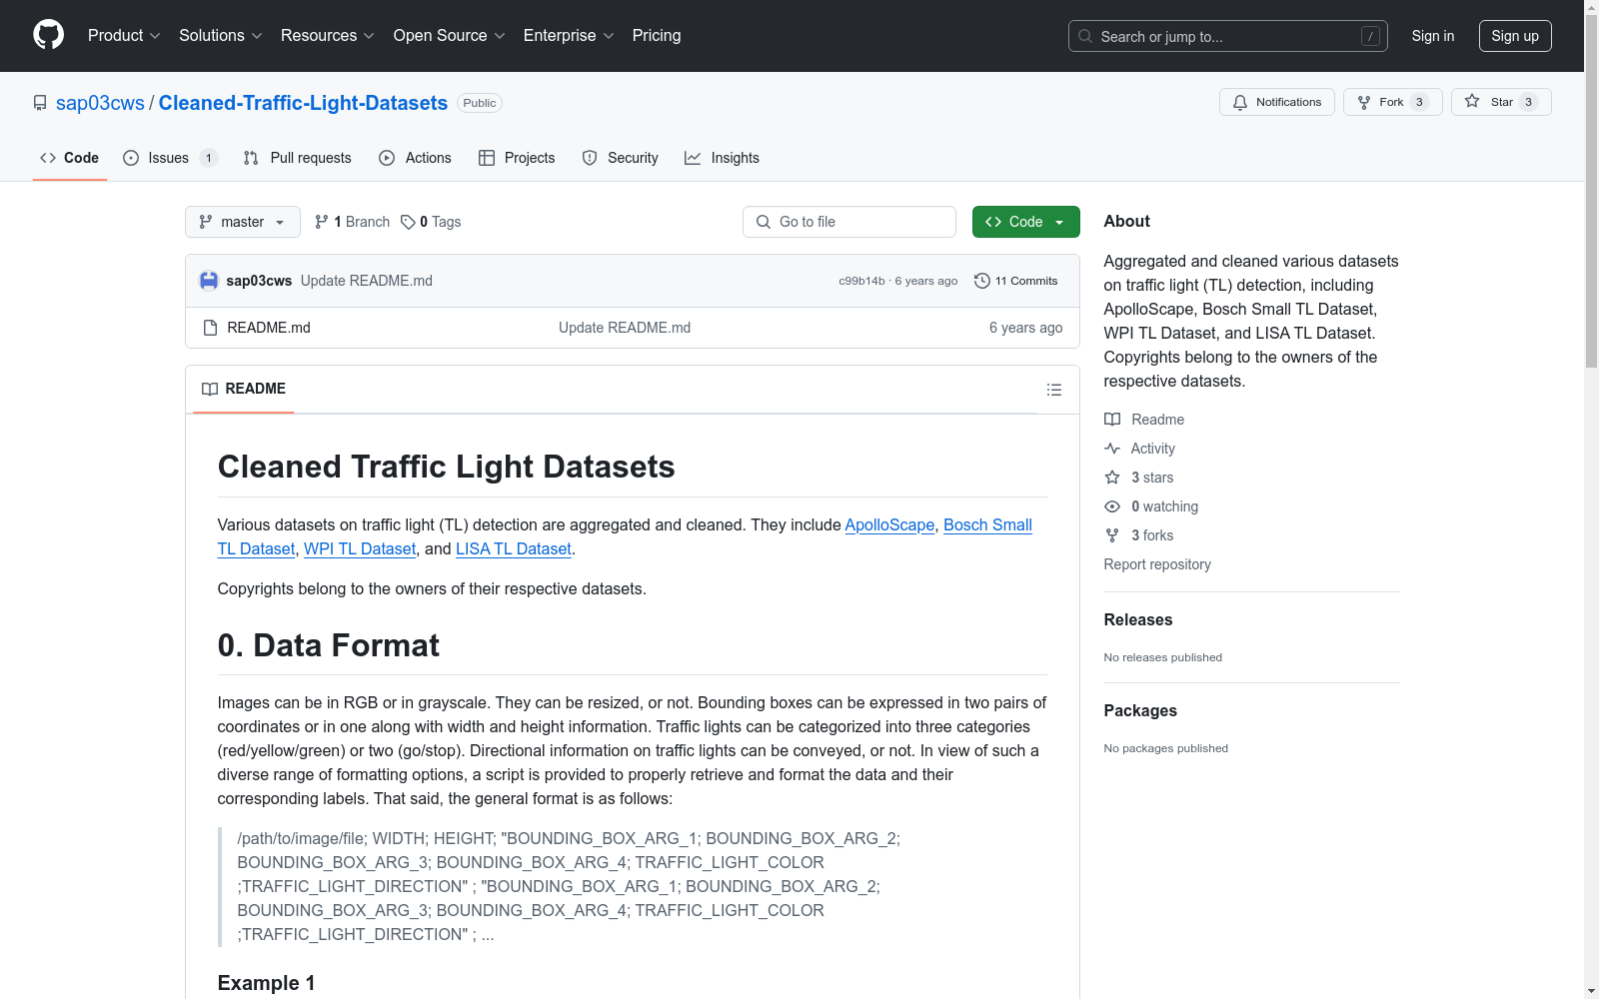View the 0 Tags link
This screenshot has width=1599, height=999.
[x=431, y=222]
